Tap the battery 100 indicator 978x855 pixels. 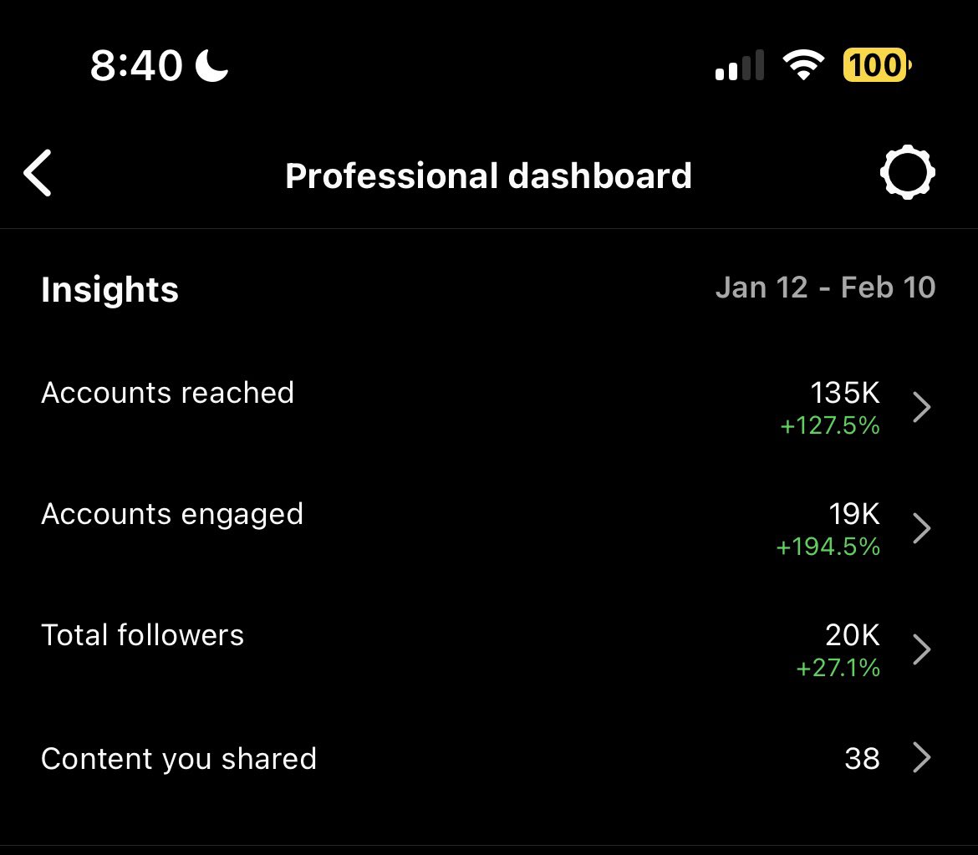click(877, 65)
